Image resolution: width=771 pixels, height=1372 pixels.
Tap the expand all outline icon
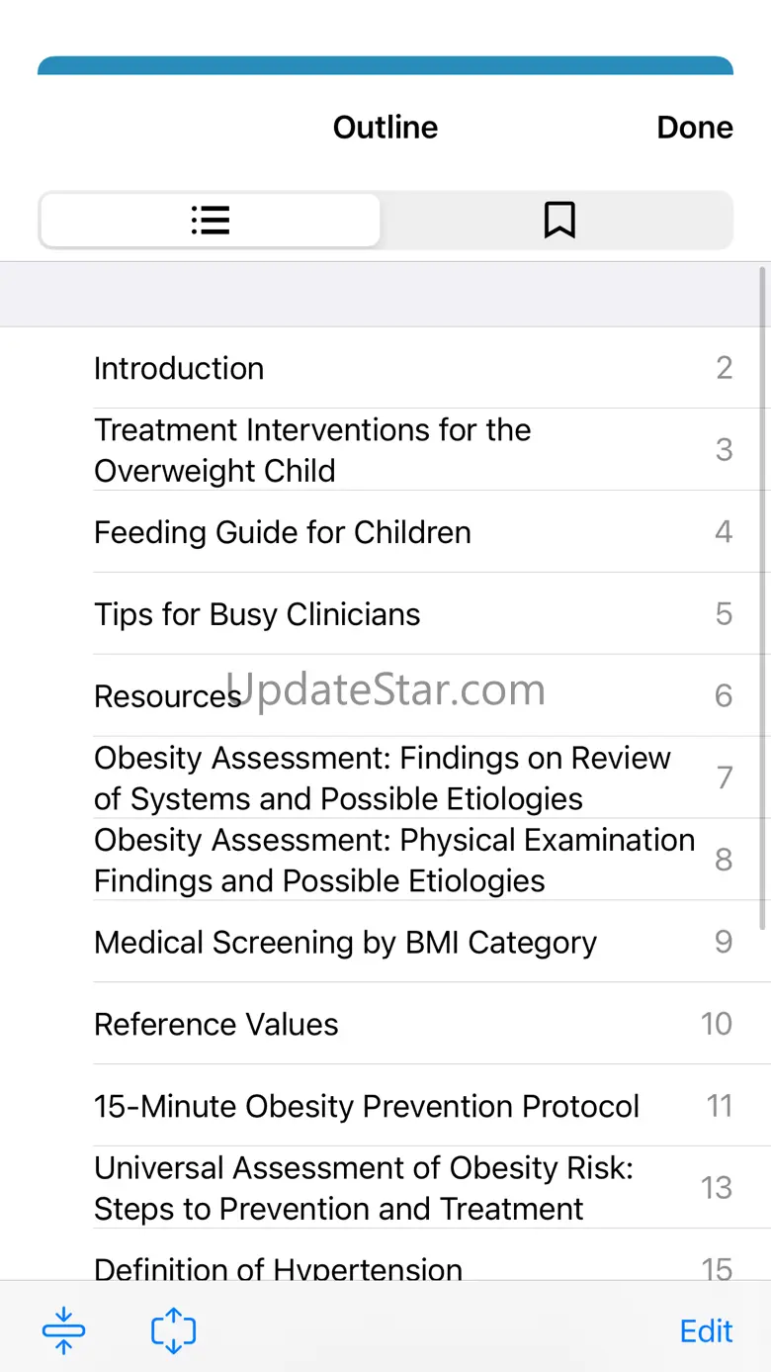click(173, 1330)
